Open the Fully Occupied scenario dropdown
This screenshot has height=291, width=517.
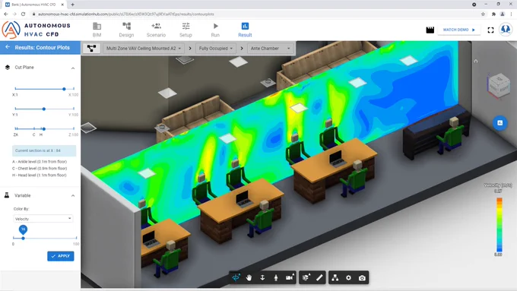(216, 48)
